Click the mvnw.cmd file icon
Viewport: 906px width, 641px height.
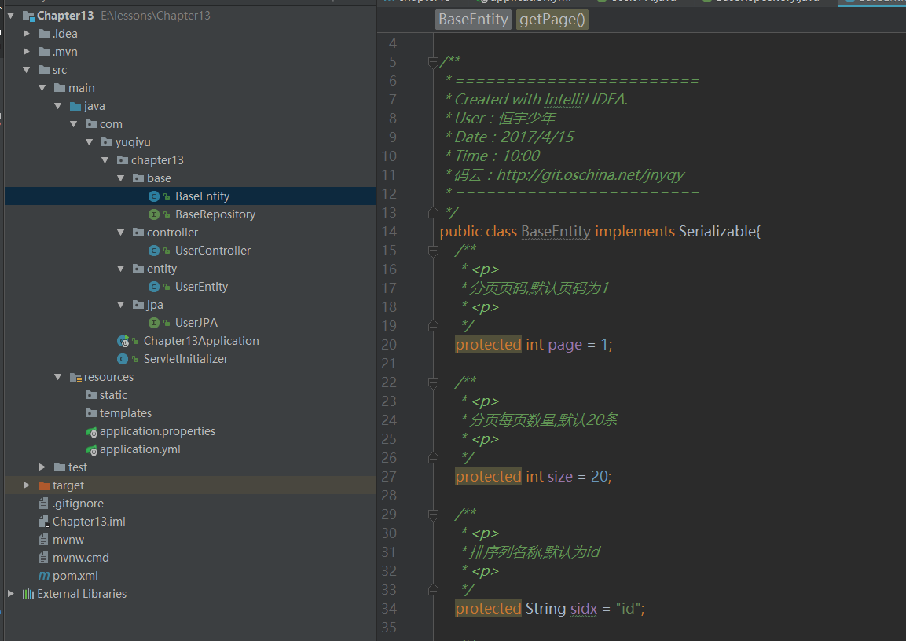[x=43, y=557]
